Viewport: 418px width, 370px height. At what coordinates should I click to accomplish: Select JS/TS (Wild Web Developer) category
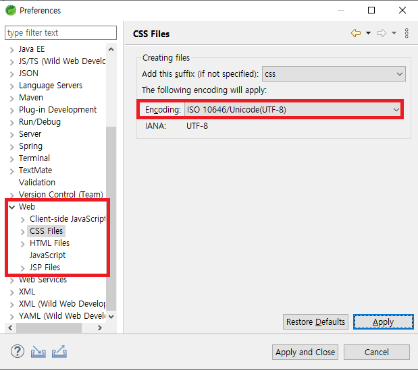(62, 61)
